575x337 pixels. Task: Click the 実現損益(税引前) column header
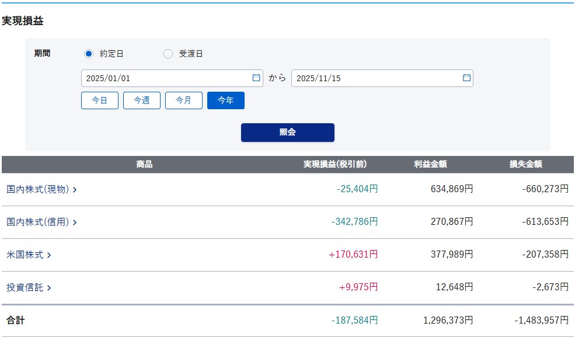pyautogui.click(x=334, y=165)
